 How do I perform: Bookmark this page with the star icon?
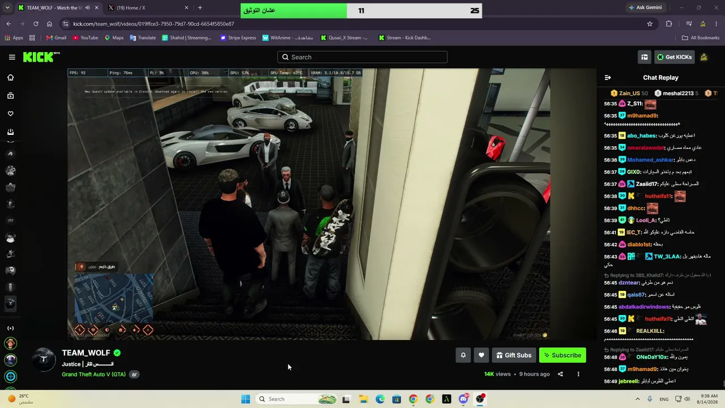click(x=650, y=24)
